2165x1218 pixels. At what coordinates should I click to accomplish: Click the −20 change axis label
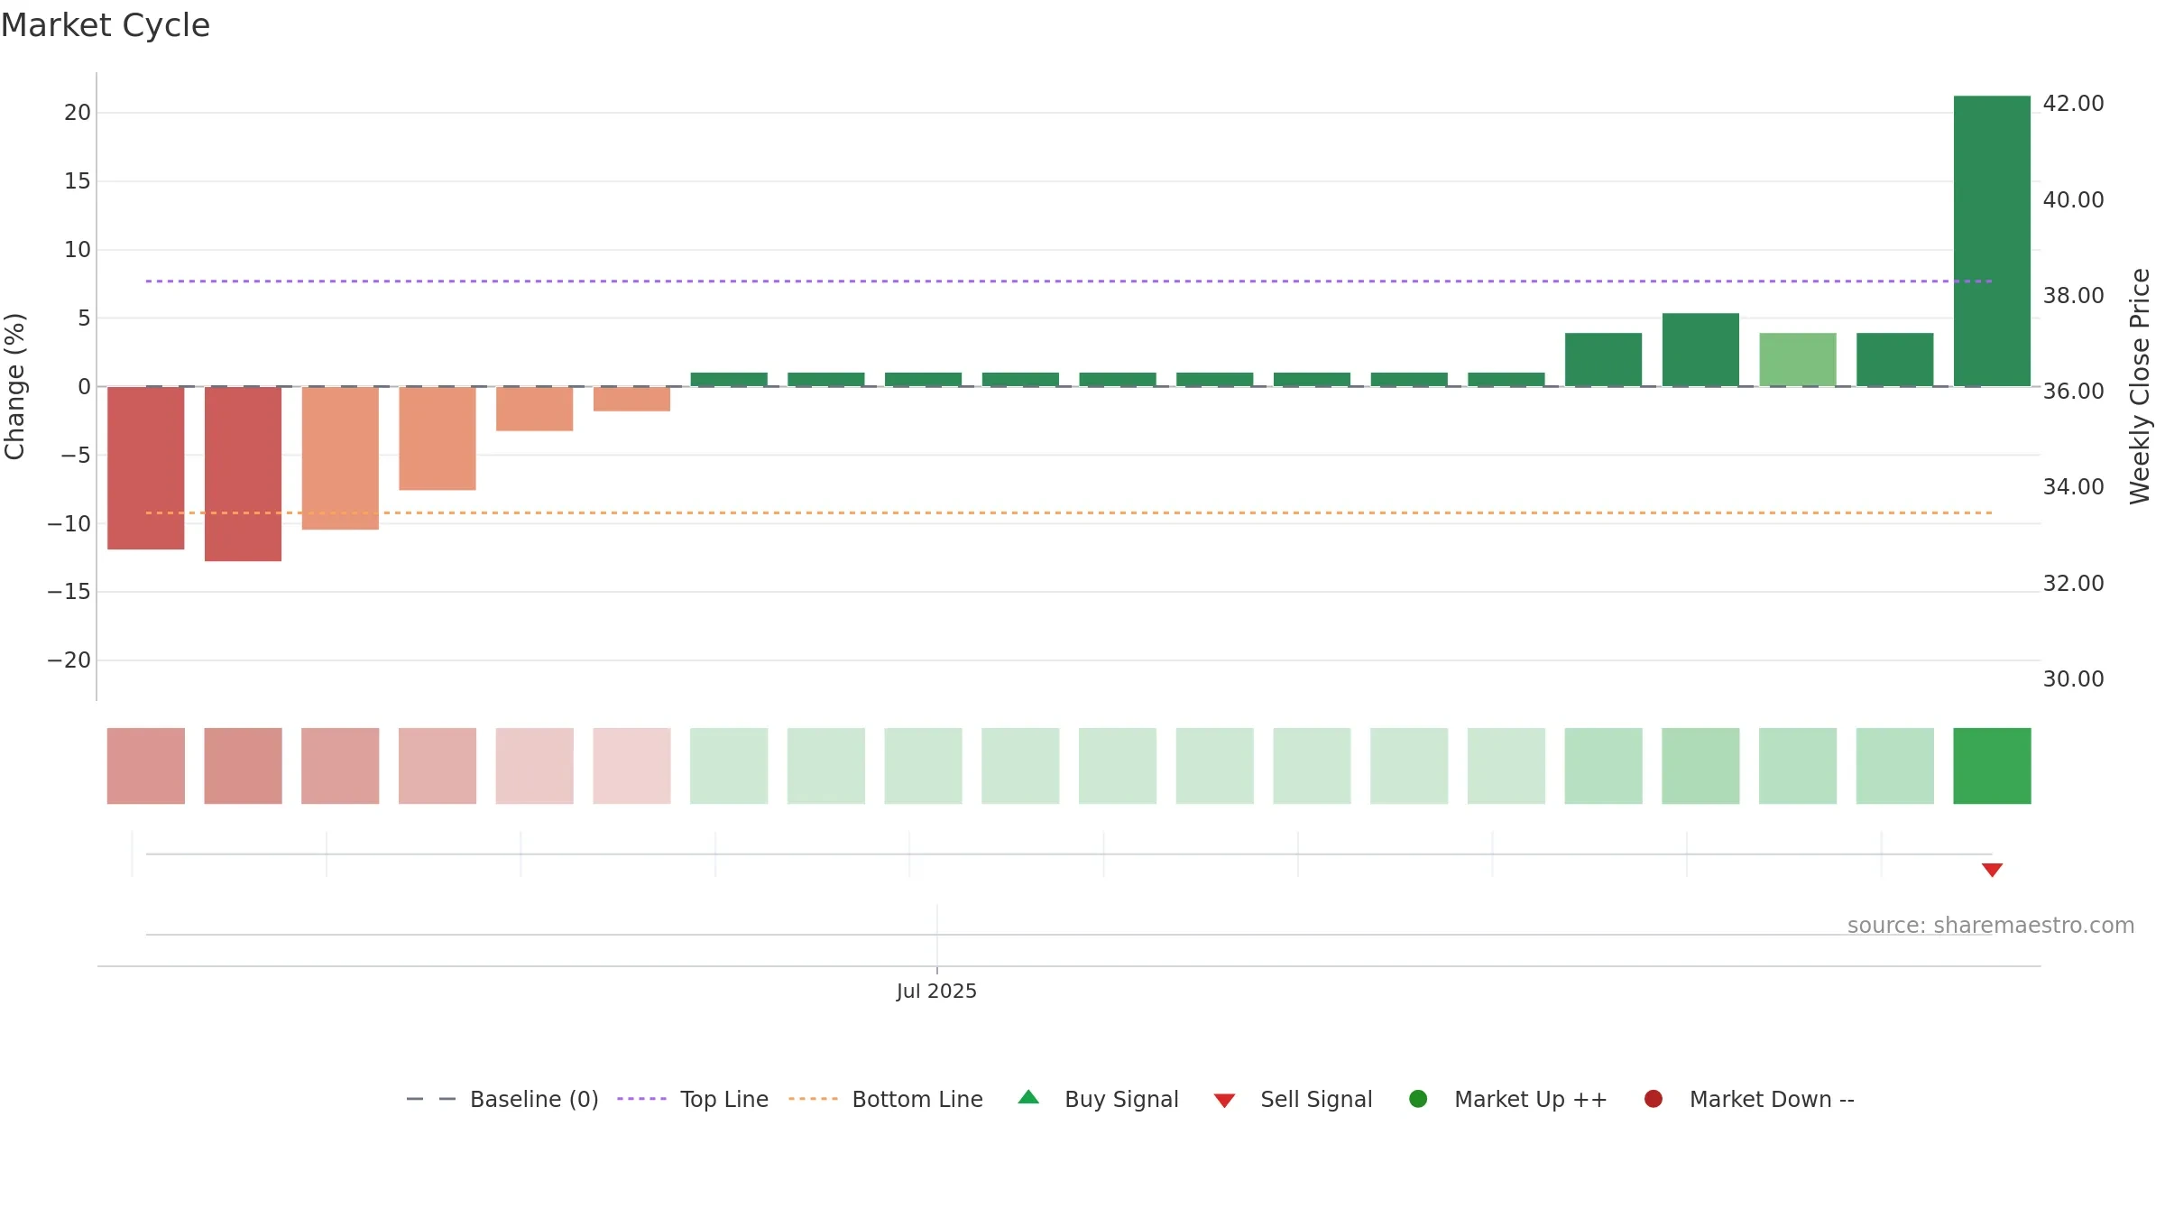[x=69, y=660]
